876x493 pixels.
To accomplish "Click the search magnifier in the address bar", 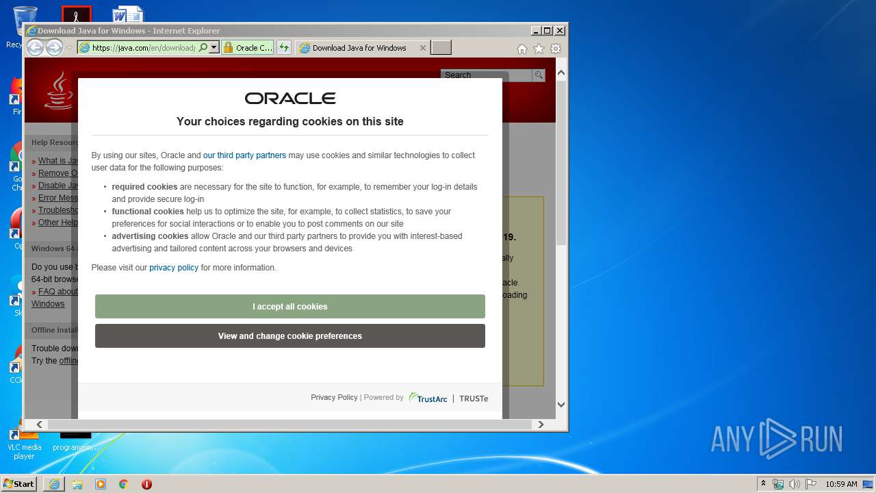I will pyautogui.click(x=203, y=48).
